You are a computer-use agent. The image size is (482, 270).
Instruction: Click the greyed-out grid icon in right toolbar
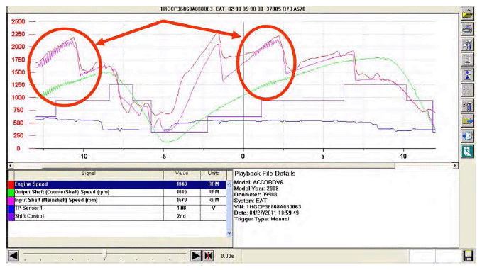pyautogui.click(x=468, y=91)
